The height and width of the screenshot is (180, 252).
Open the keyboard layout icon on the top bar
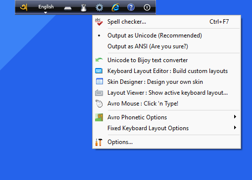68,8
